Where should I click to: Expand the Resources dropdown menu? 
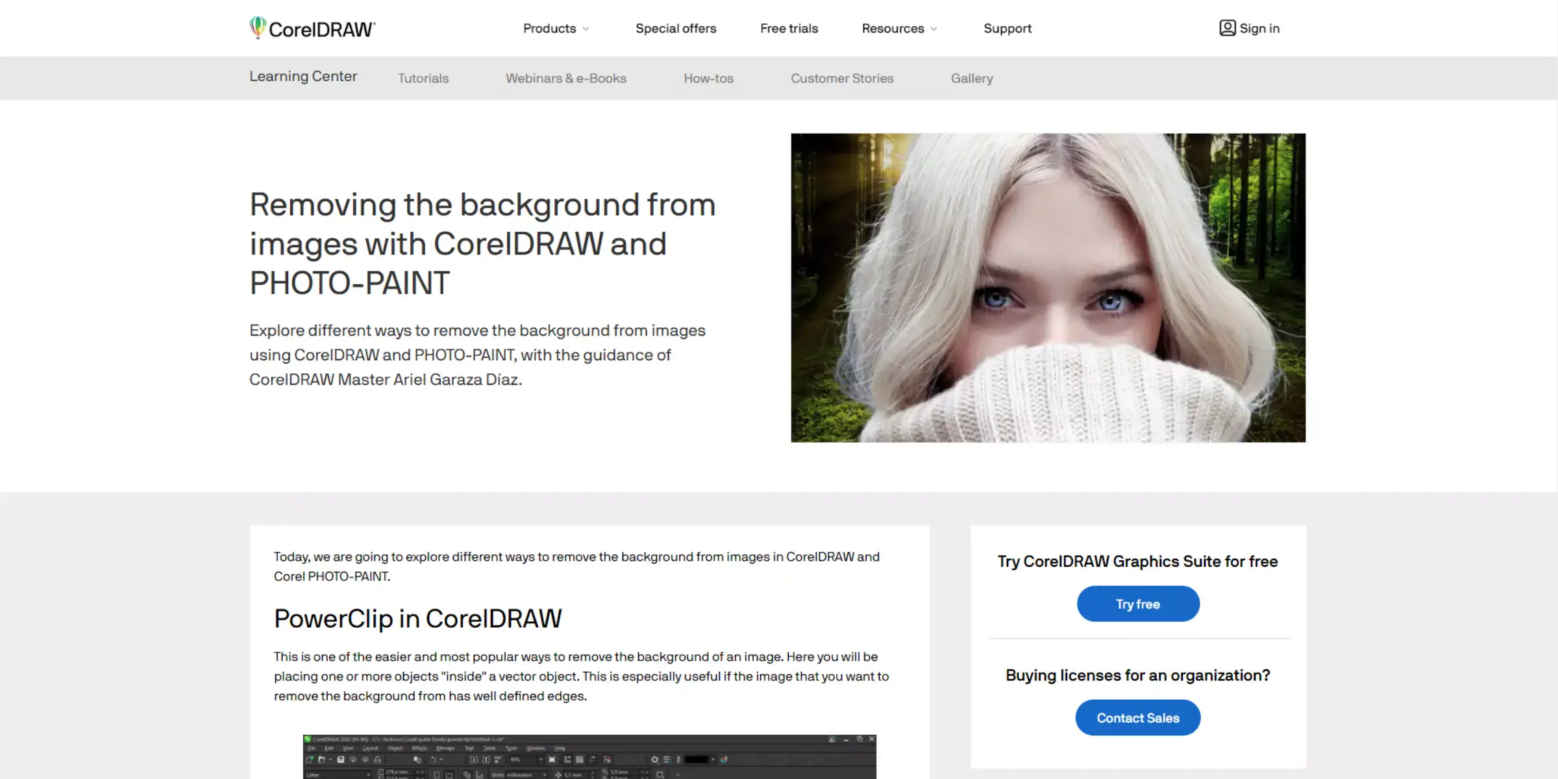tap(900, 29)
